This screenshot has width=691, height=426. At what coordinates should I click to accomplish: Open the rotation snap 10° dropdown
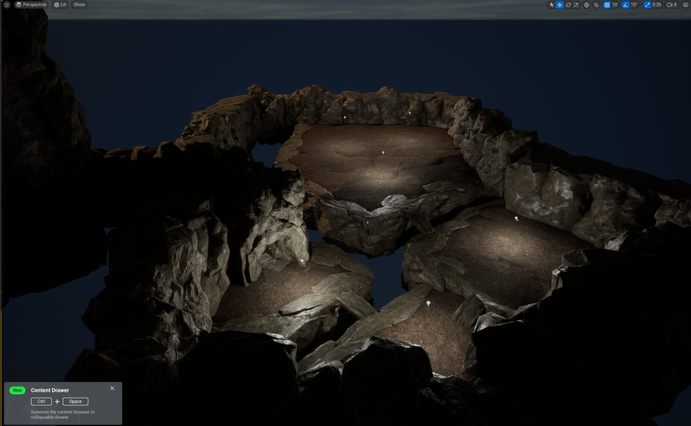(x=634, y=5)
